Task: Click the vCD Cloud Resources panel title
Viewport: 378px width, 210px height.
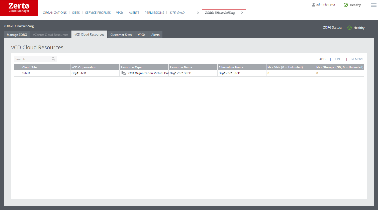Action: click(x=37, y=47)
